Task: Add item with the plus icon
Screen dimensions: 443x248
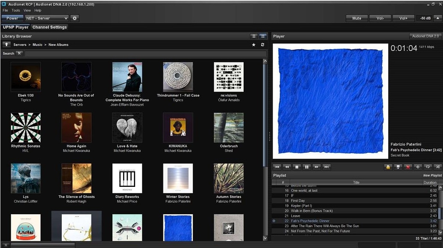Action: (418, 167)
